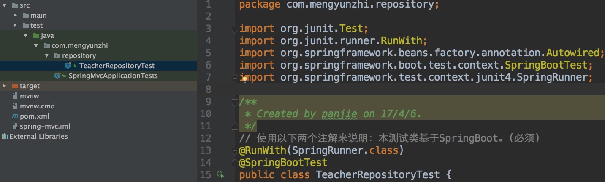The width and height of the screenshot is (605, 182).
Task: Collapse the repository package arrow
Action: click(x=46, y=56)
